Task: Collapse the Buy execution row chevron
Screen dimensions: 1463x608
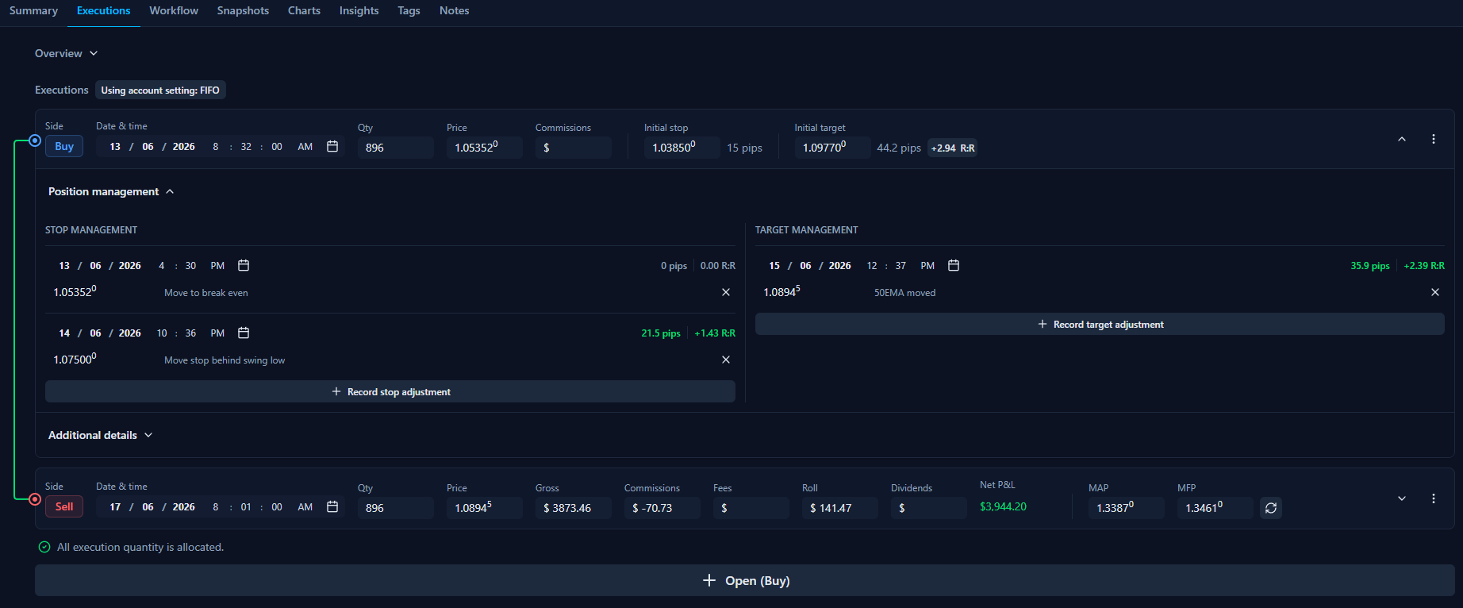Action: pyautogui.click(x=1402, y=139)
